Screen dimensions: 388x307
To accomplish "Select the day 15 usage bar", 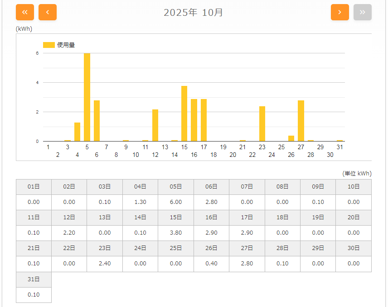I will pyautogui.click(x=184, y=113).
